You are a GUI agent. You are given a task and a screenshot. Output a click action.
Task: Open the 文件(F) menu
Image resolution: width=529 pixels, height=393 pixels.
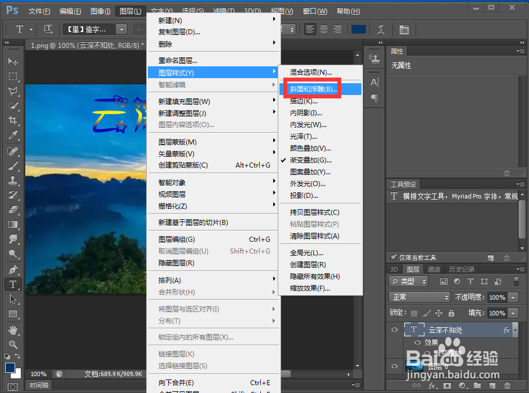(x=39, y=11)
